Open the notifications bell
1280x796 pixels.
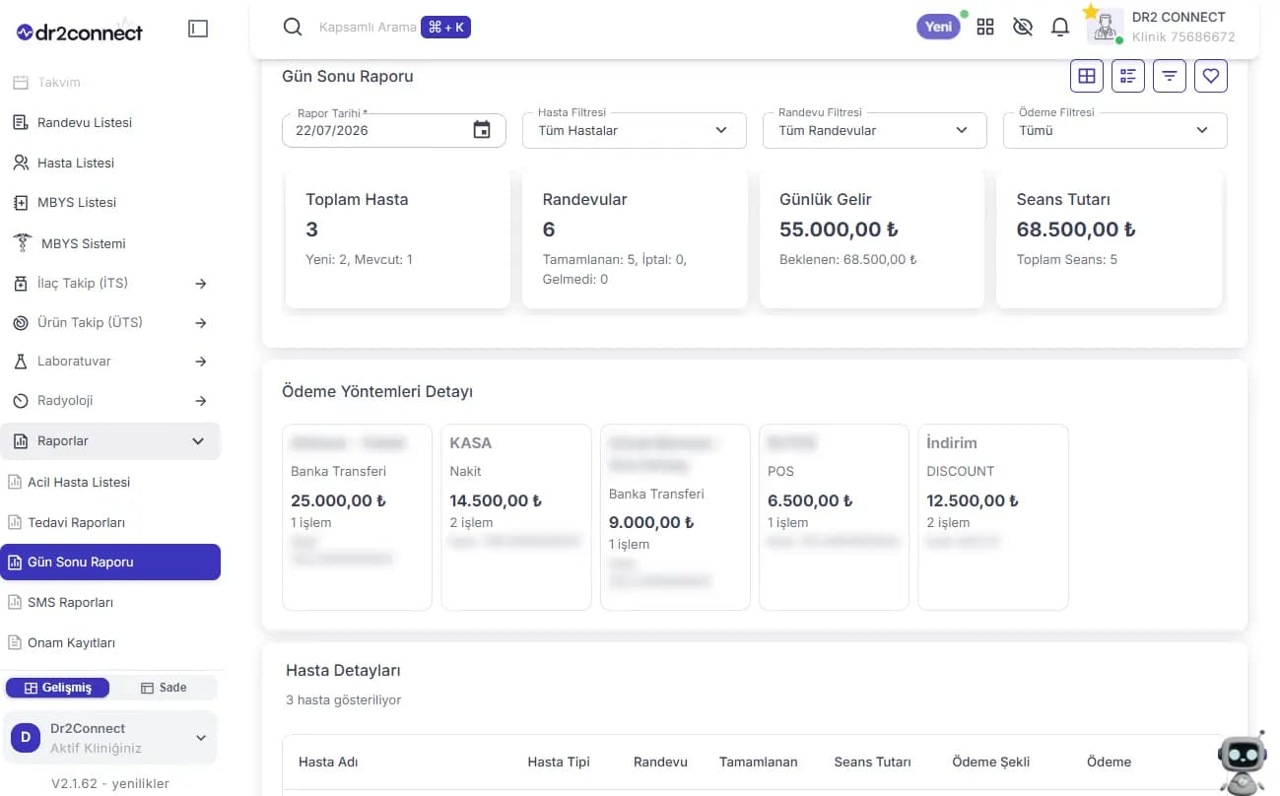pyautogui.click(x=1060, y=27)
